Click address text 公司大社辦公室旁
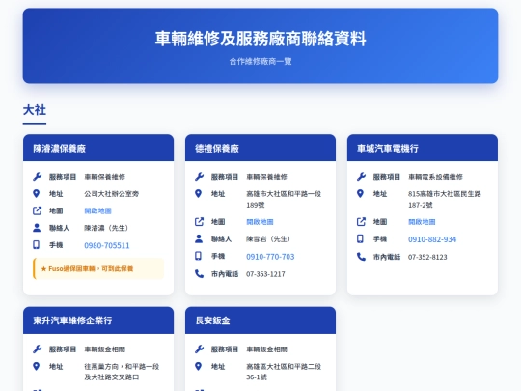Viewport: 521px width, 391px height. (112, 193)
